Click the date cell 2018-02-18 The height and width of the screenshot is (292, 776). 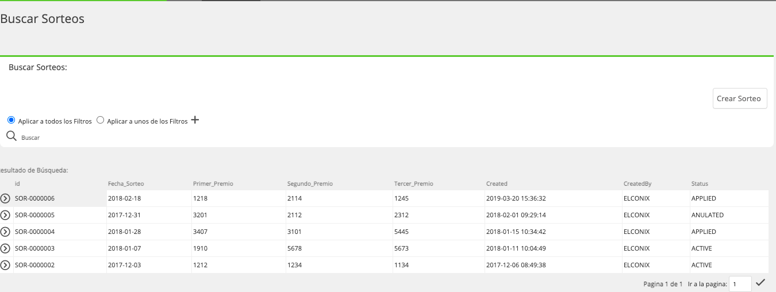[124, 198]
